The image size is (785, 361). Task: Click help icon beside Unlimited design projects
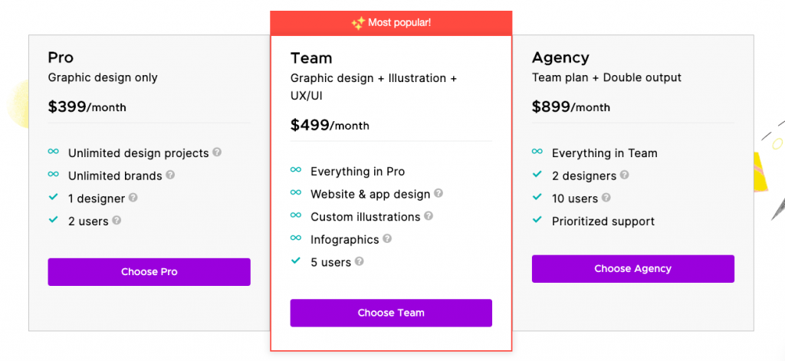pyautogui.click(x=217, y=152)
